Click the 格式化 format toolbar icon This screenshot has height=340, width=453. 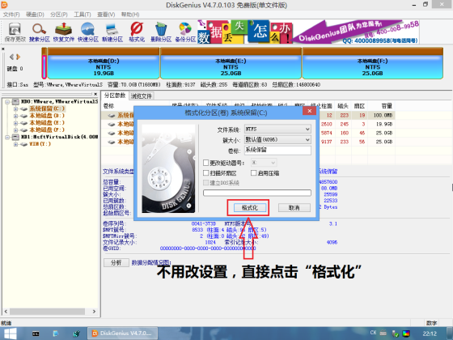tap(137, 32)
